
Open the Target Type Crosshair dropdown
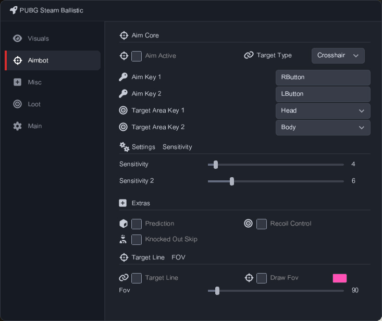[x=338, y=56]
